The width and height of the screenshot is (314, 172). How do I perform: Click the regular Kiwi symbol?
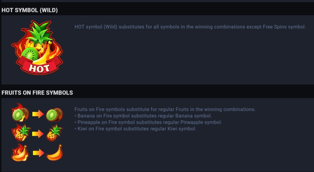pyautogui.click(x=54, y=114)
